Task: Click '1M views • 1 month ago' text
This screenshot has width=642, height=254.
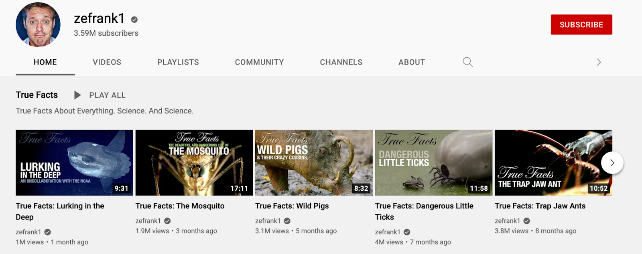Action: click(52, 242)
